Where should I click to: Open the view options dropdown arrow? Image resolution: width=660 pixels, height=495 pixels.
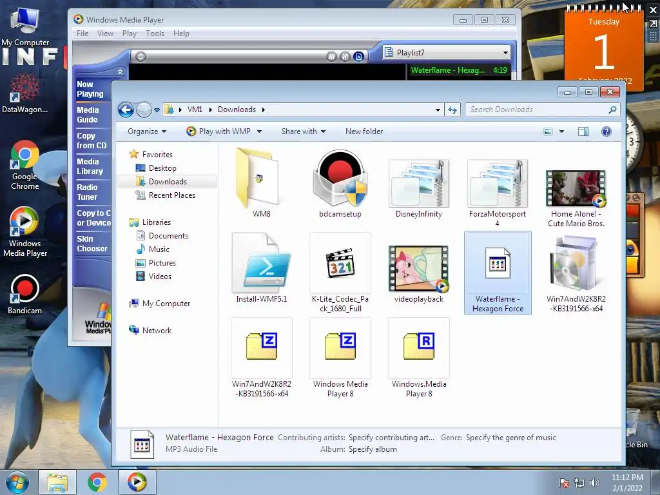coord(561,131)
